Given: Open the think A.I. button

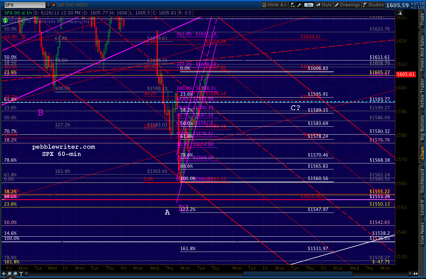Looking at the screenshot, I should [x=274, y=5].
